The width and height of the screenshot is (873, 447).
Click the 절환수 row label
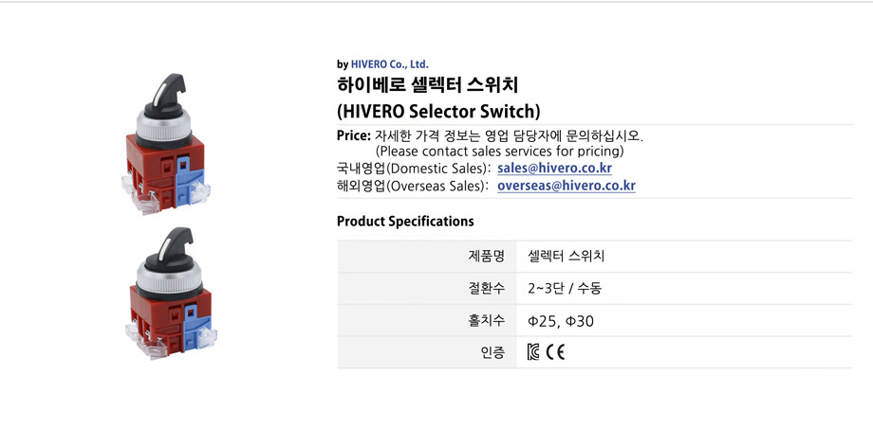point(486,288)
